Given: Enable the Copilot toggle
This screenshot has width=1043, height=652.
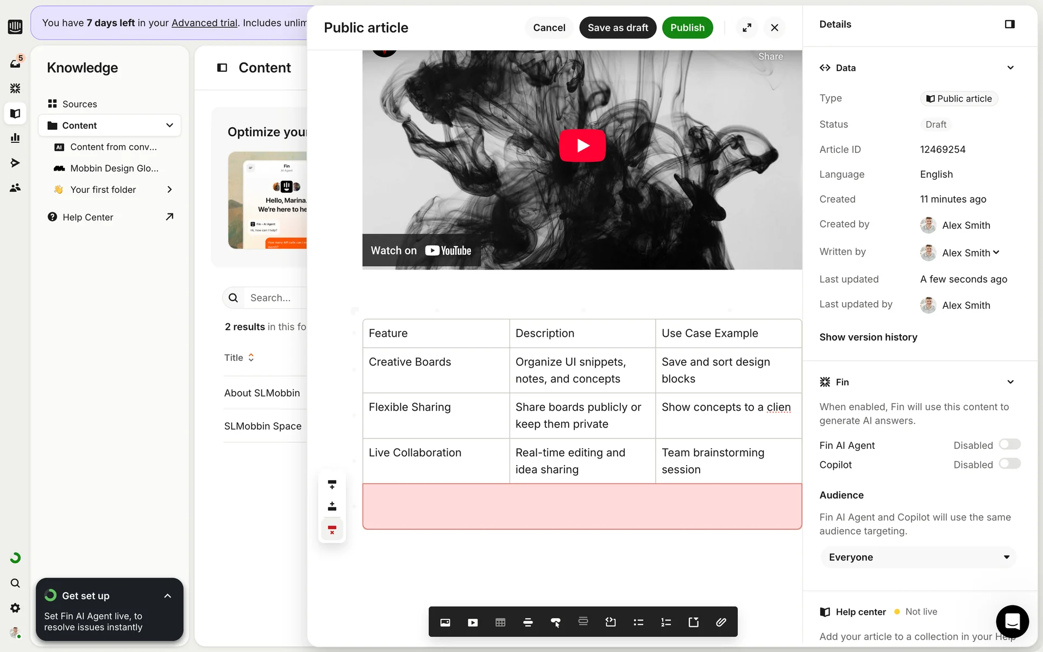Looking at the screenshot, I should click(x=1009, y=464).
